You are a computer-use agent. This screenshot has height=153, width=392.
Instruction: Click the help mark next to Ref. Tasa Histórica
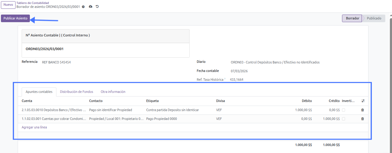(225, 79)
